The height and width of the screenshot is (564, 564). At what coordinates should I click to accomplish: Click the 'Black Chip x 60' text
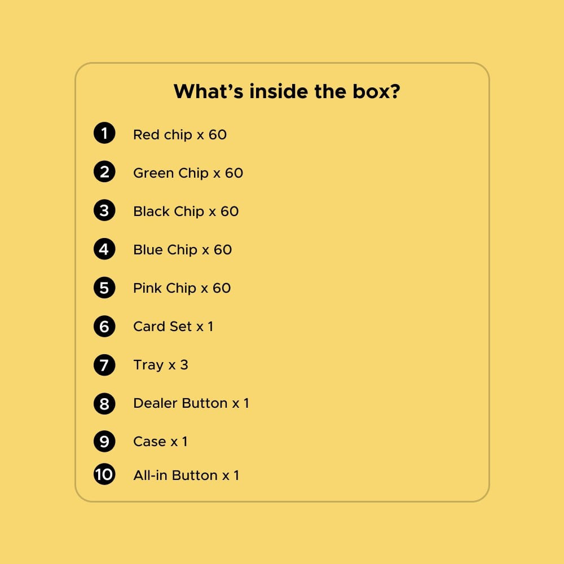tap(186, 211)
